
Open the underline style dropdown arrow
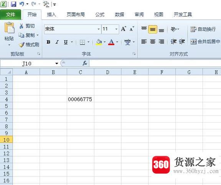[x=72, y=42]
